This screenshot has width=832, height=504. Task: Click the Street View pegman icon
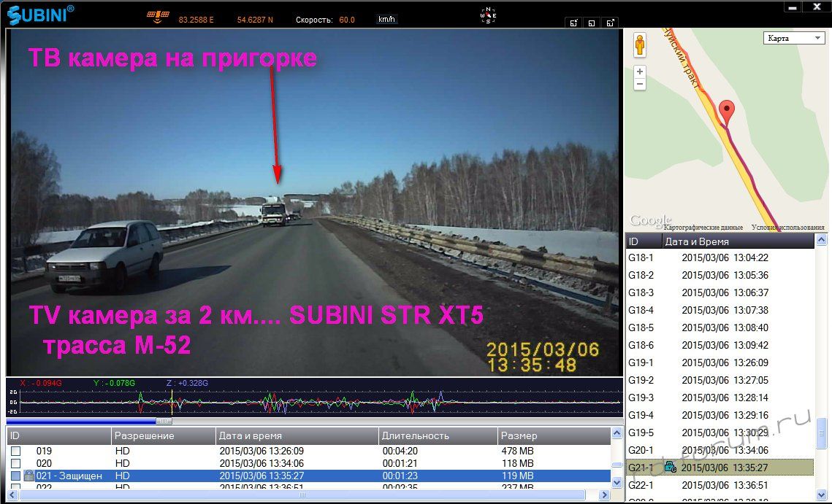click(x=640, y=45)
